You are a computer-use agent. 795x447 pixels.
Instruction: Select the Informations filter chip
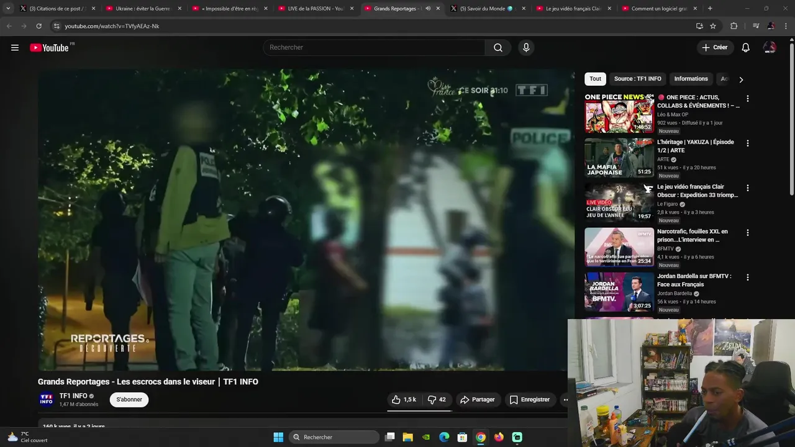coord(691,79)
